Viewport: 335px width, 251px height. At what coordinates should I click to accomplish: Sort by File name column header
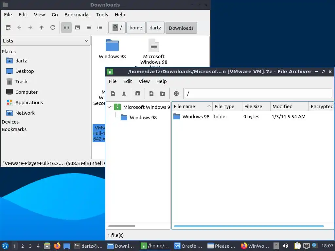click(x=192, y=107)
